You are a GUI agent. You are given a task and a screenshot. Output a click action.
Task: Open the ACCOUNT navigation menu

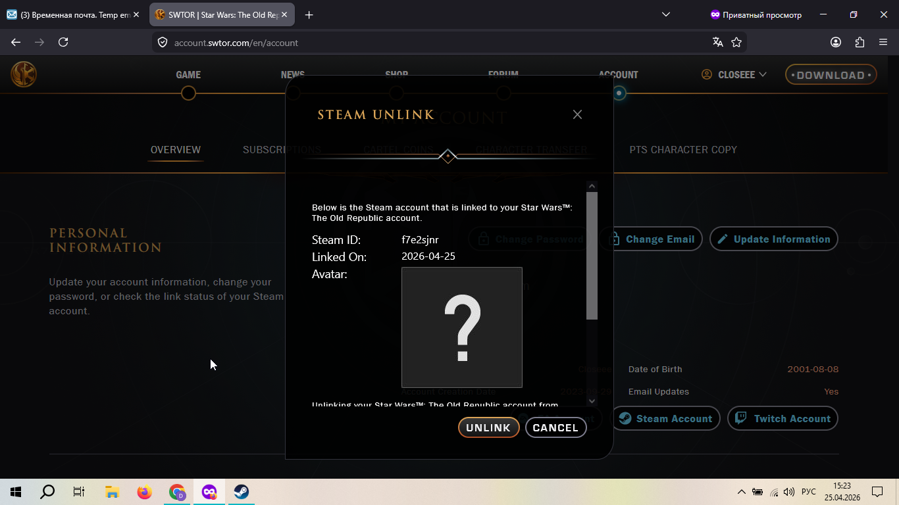tap(618, 75)
